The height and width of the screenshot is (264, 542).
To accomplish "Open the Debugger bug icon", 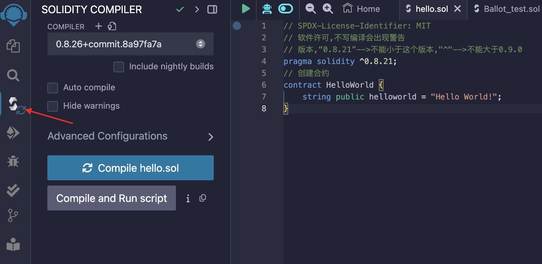I will click(x=13, y=161).
